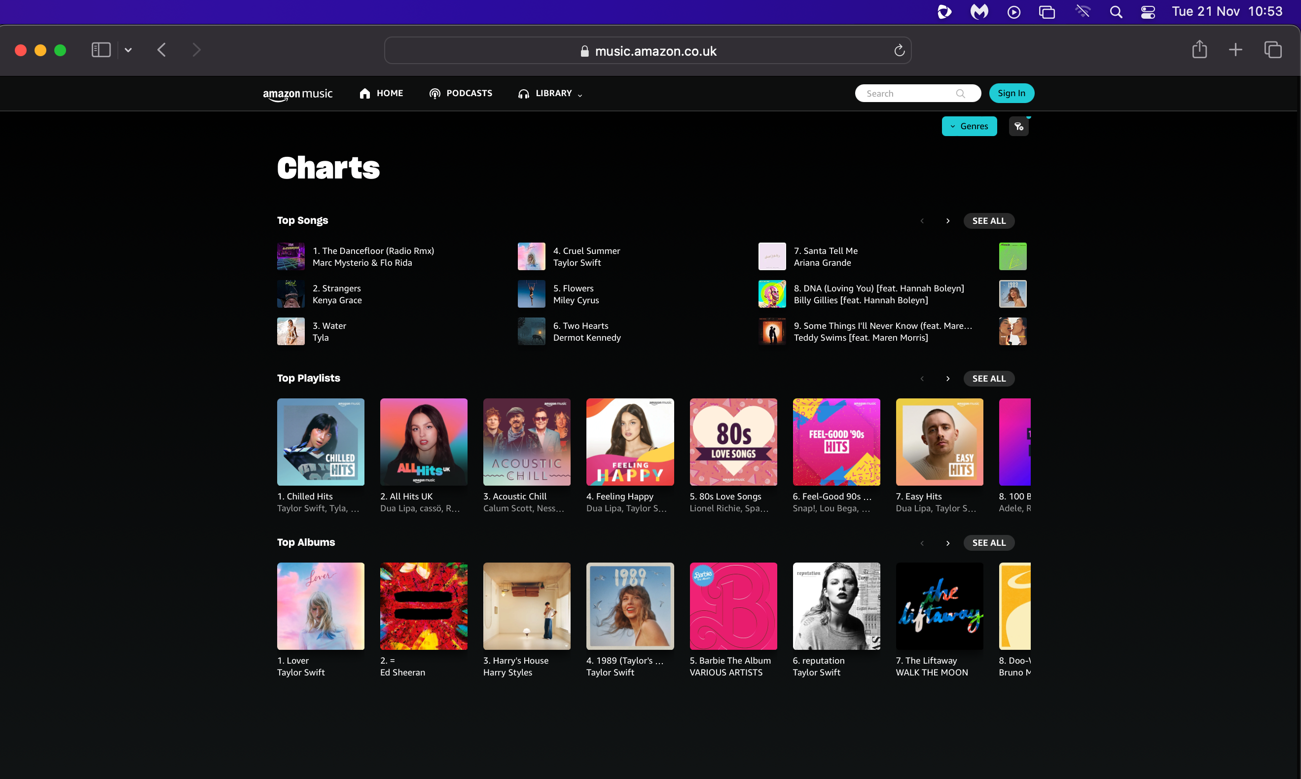This screenshot has height=779, width=1301.
Task: Expand the Genres dropdown
Action: [x=969, y=127]
